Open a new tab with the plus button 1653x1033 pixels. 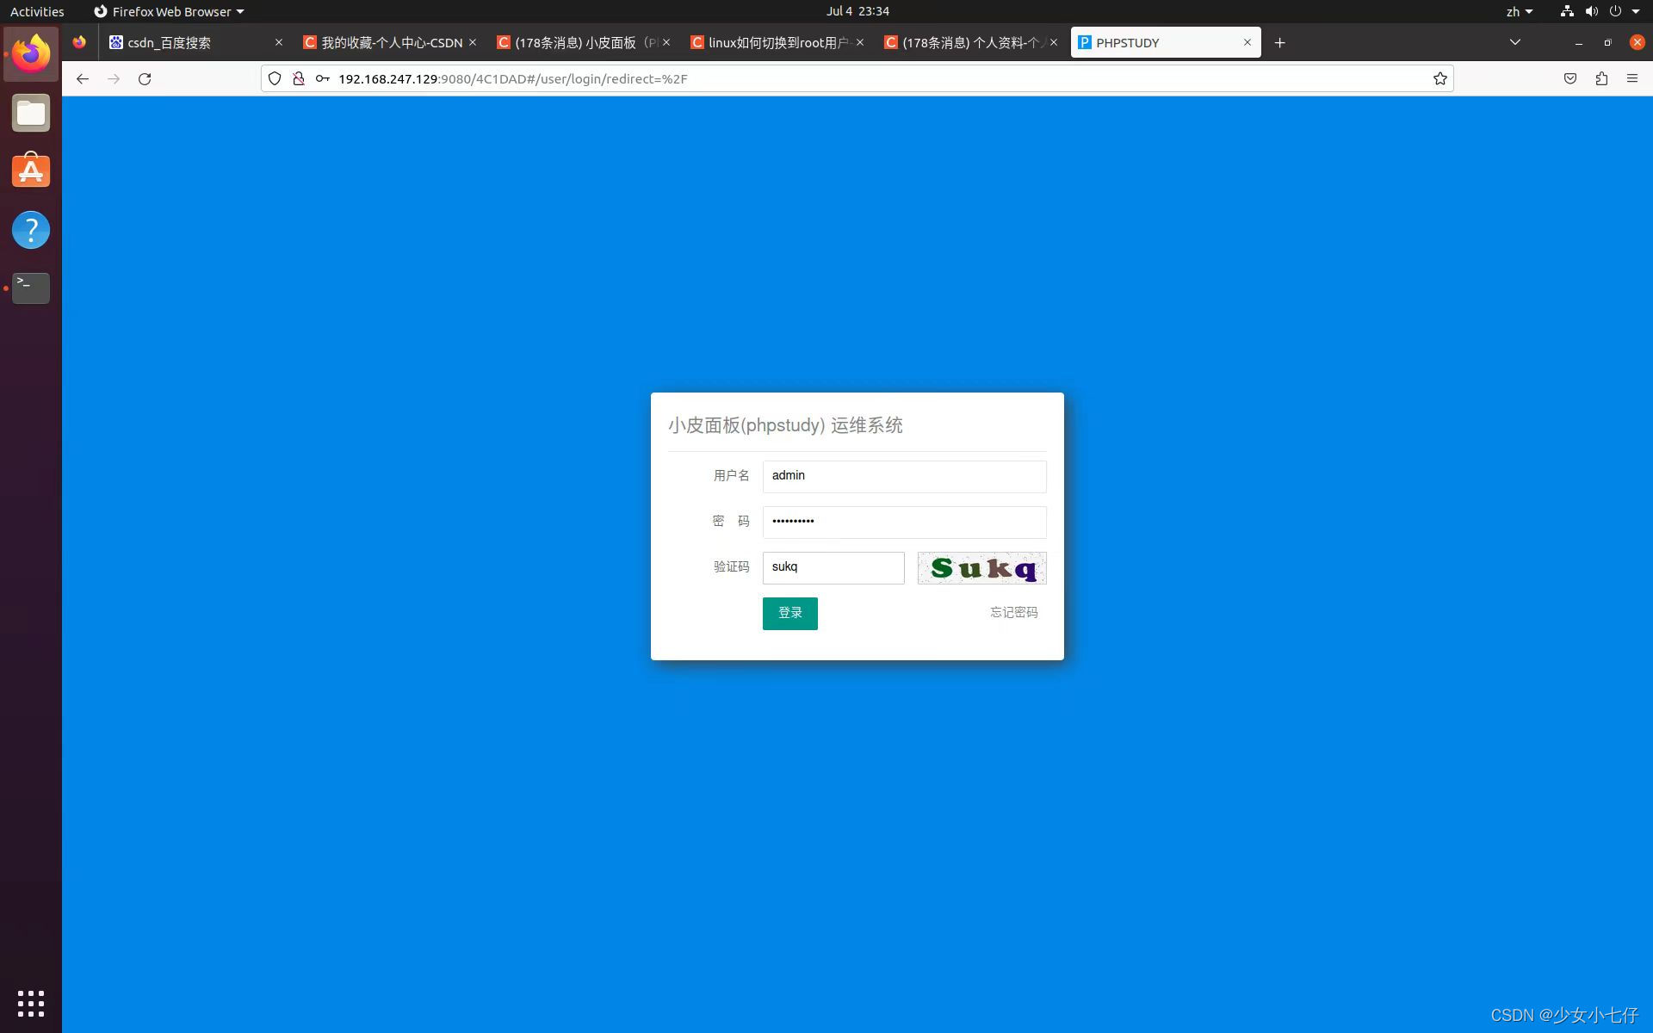coord(1279,43)
